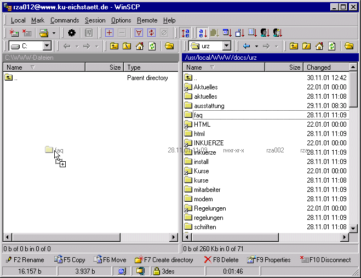Click remote Open directory folder icon
The width and height of the screenshot is (361, 278).
(x=349, y=46)
